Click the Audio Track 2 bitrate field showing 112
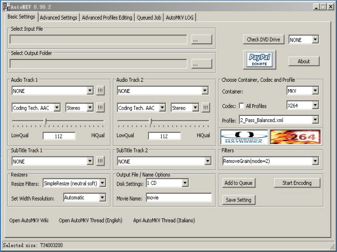The width and height of the screenshot is (337, 252). coord(165,136)
